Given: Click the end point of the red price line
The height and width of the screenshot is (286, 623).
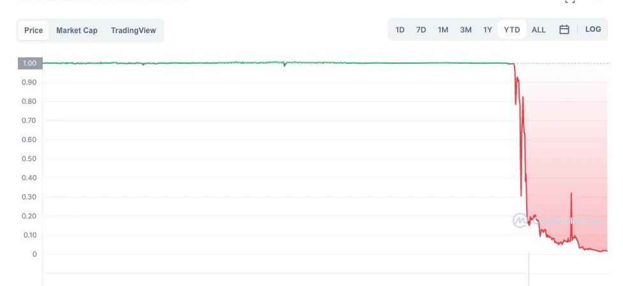Looking at the screenshot, I should [x=606, y=250].
